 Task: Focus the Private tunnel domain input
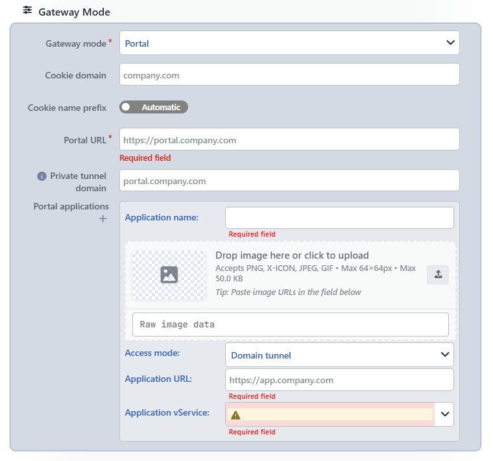(x=289, y=180)
